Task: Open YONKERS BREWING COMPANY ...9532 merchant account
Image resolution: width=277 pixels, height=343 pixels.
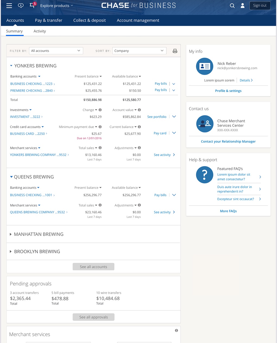Action: (39, 155)
